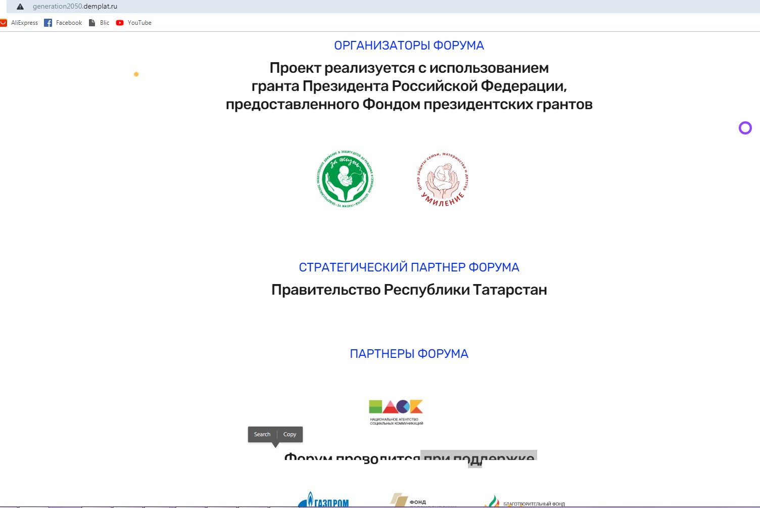Click the AliExpress bookmark icon
This screenshot has width=760, height=508.
click(x=4, y=23)
